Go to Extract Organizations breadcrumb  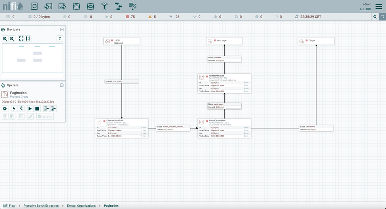(x=81, y=206)
